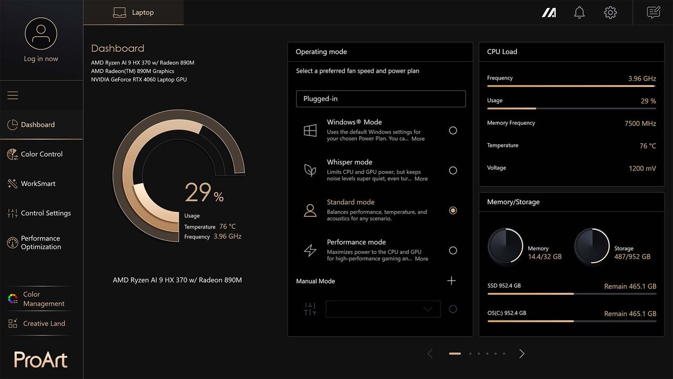Click the Windows Mode logo icon

click(310, 131)
